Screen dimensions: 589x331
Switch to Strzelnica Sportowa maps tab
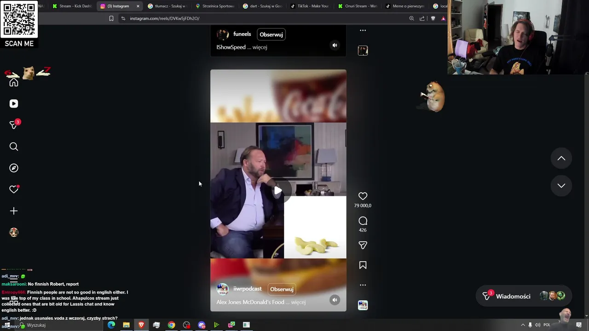214,6
